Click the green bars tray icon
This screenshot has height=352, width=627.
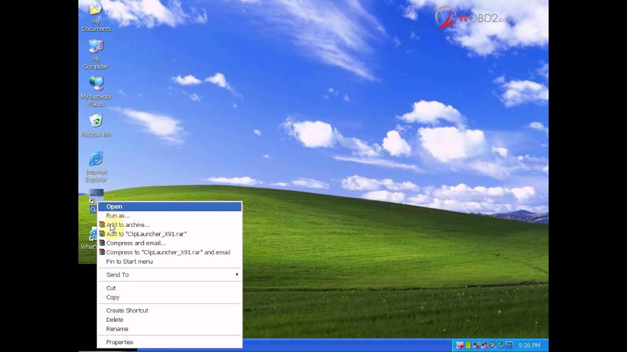(x=468, y=345)
